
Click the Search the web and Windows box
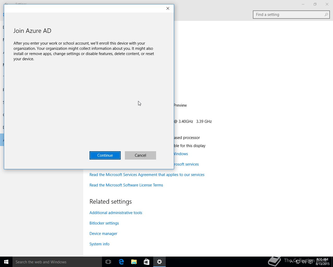pyautogui.click(x=57, y=262)
